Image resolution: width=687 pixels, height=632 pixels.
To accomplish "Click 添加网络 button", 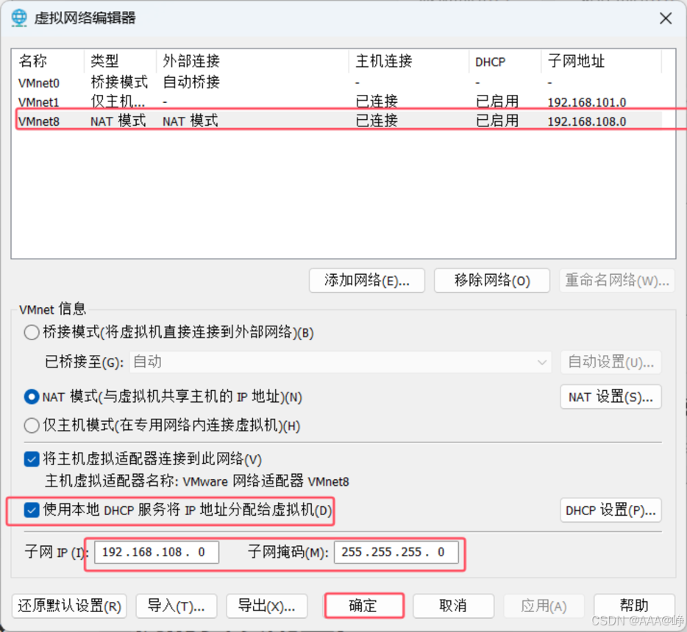I will 367,280.
